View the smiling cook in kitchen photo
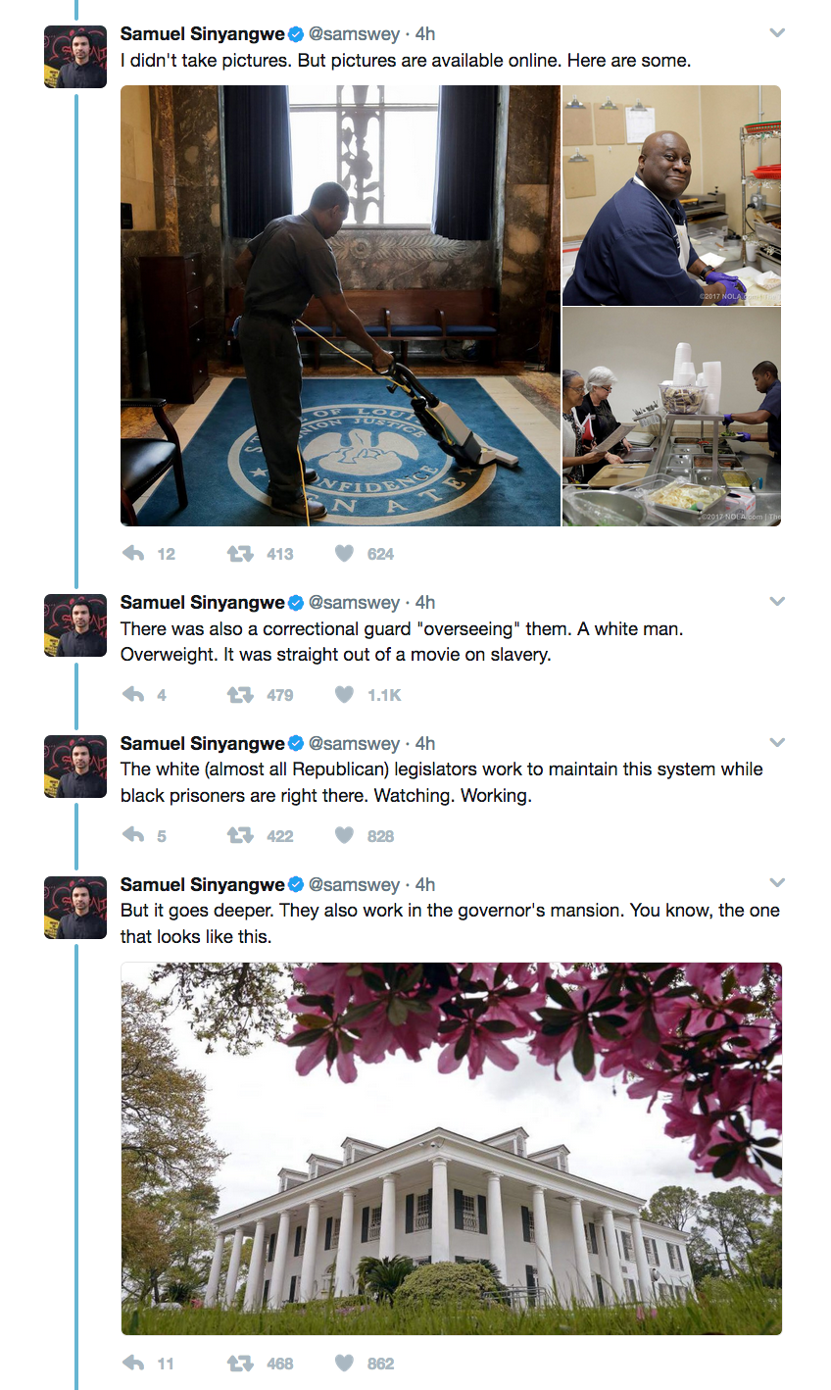Screen dimensions: 831x1390 tap(671, 195)
